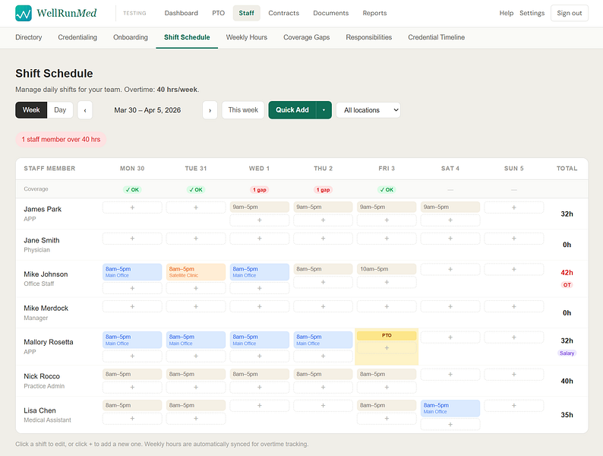603x456 pixels.
Task: Add a shift for Lisa Chen on Wednesday
Action: pyautogui.click(x=260, y=406)
